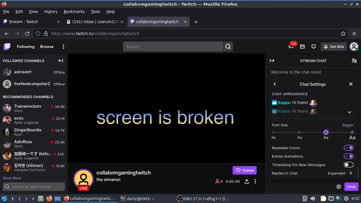Open the File menu
The image size is (361, 203).
click(x=6, y=12)
